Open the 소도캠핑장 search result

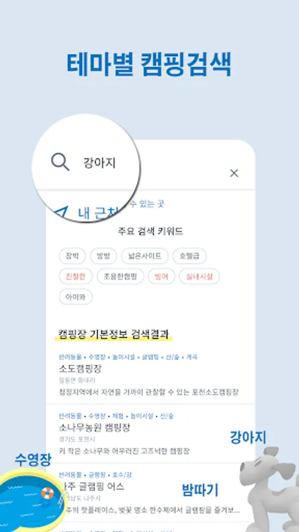pos(151,375)
